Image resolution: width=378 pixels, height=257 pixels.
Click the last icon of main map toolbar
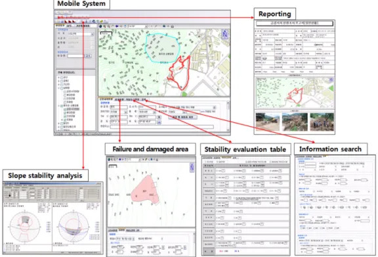pos(173,26)
